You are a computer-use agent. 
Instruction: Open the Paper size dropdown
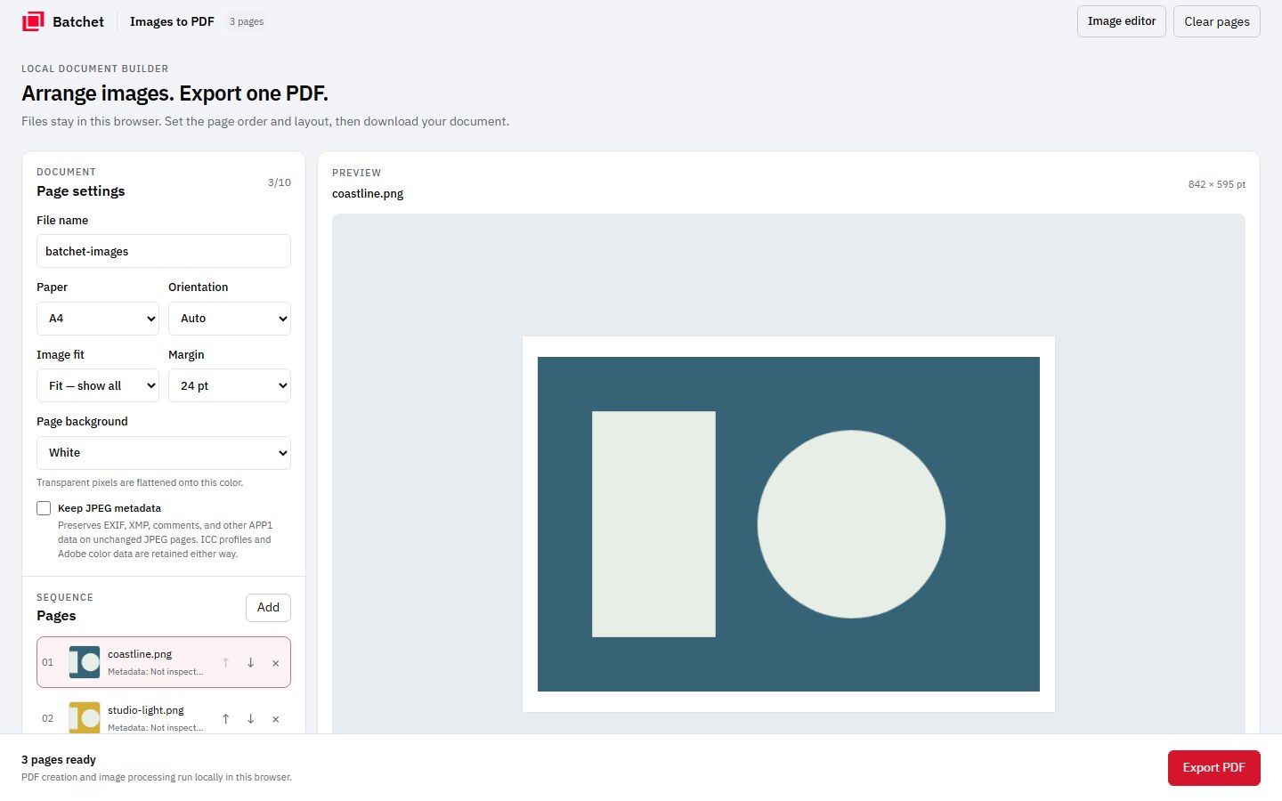(x=98, y=319)
